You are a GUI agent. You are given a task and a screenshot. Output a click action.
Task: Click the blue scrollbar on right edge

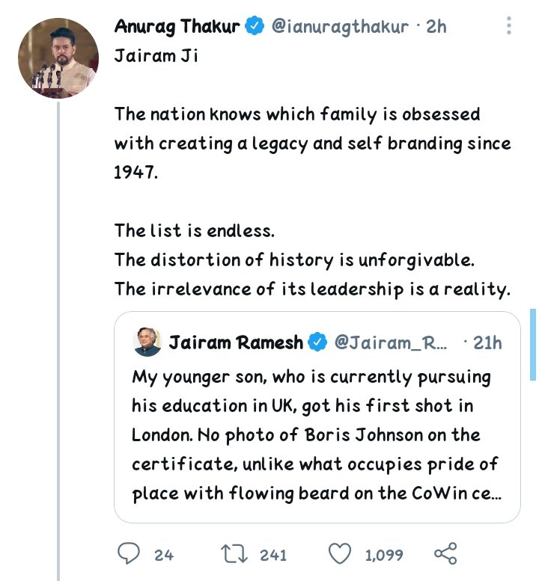[x=532, y=338]
